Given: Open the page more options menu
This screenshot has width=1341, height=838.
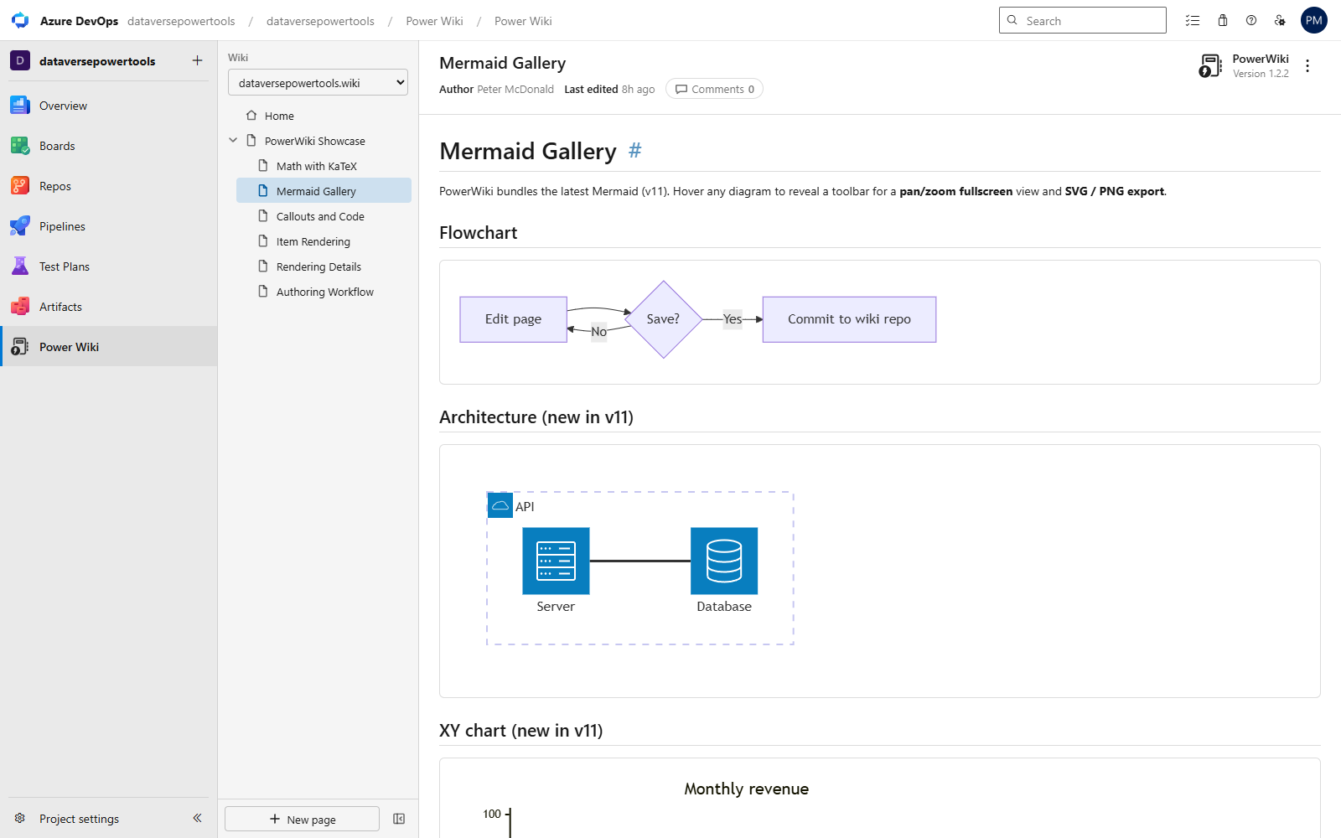Looking at the screenshot, I should pyautogui.click(x=1307, y=65).
